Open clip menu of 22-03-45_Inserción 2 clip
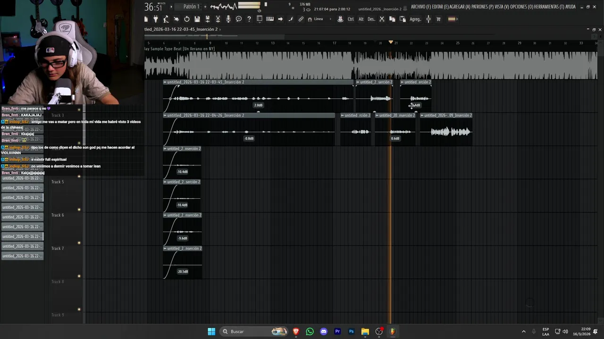Viewport: 604px width, 339px height. 165,82
